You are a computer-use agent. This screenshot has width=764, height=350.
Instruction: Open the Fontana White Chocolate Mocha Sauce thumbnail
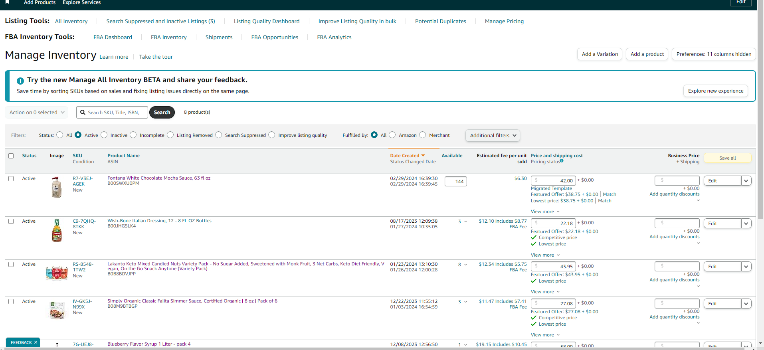point(57,187)
